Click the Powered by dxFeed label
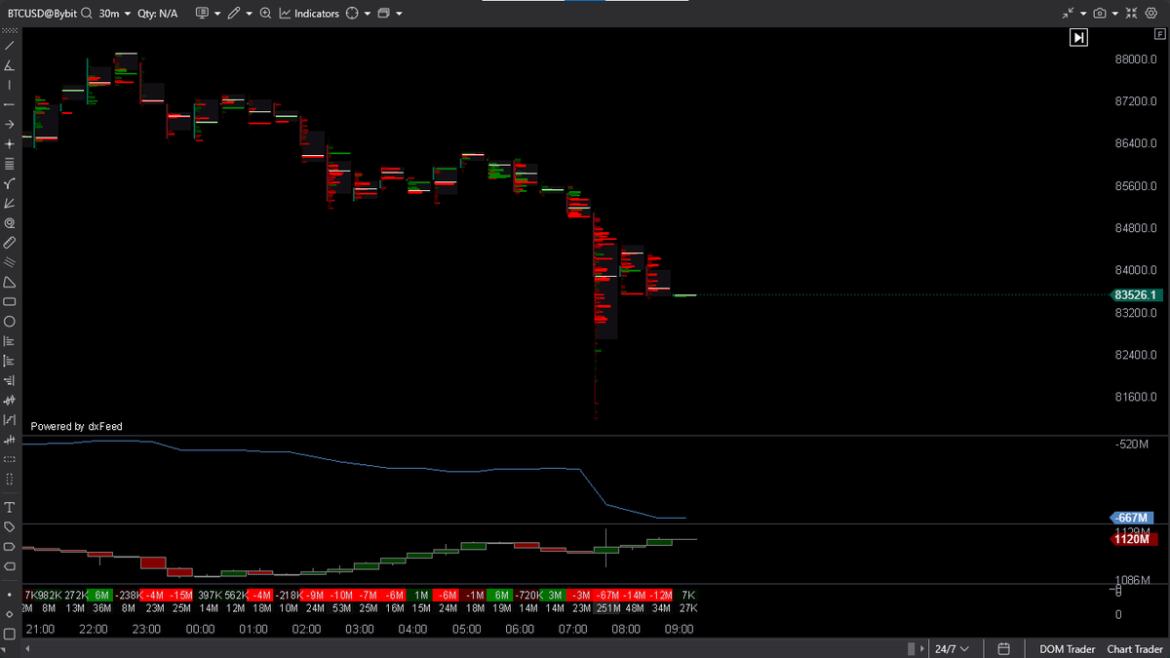 tap(76, 426)
